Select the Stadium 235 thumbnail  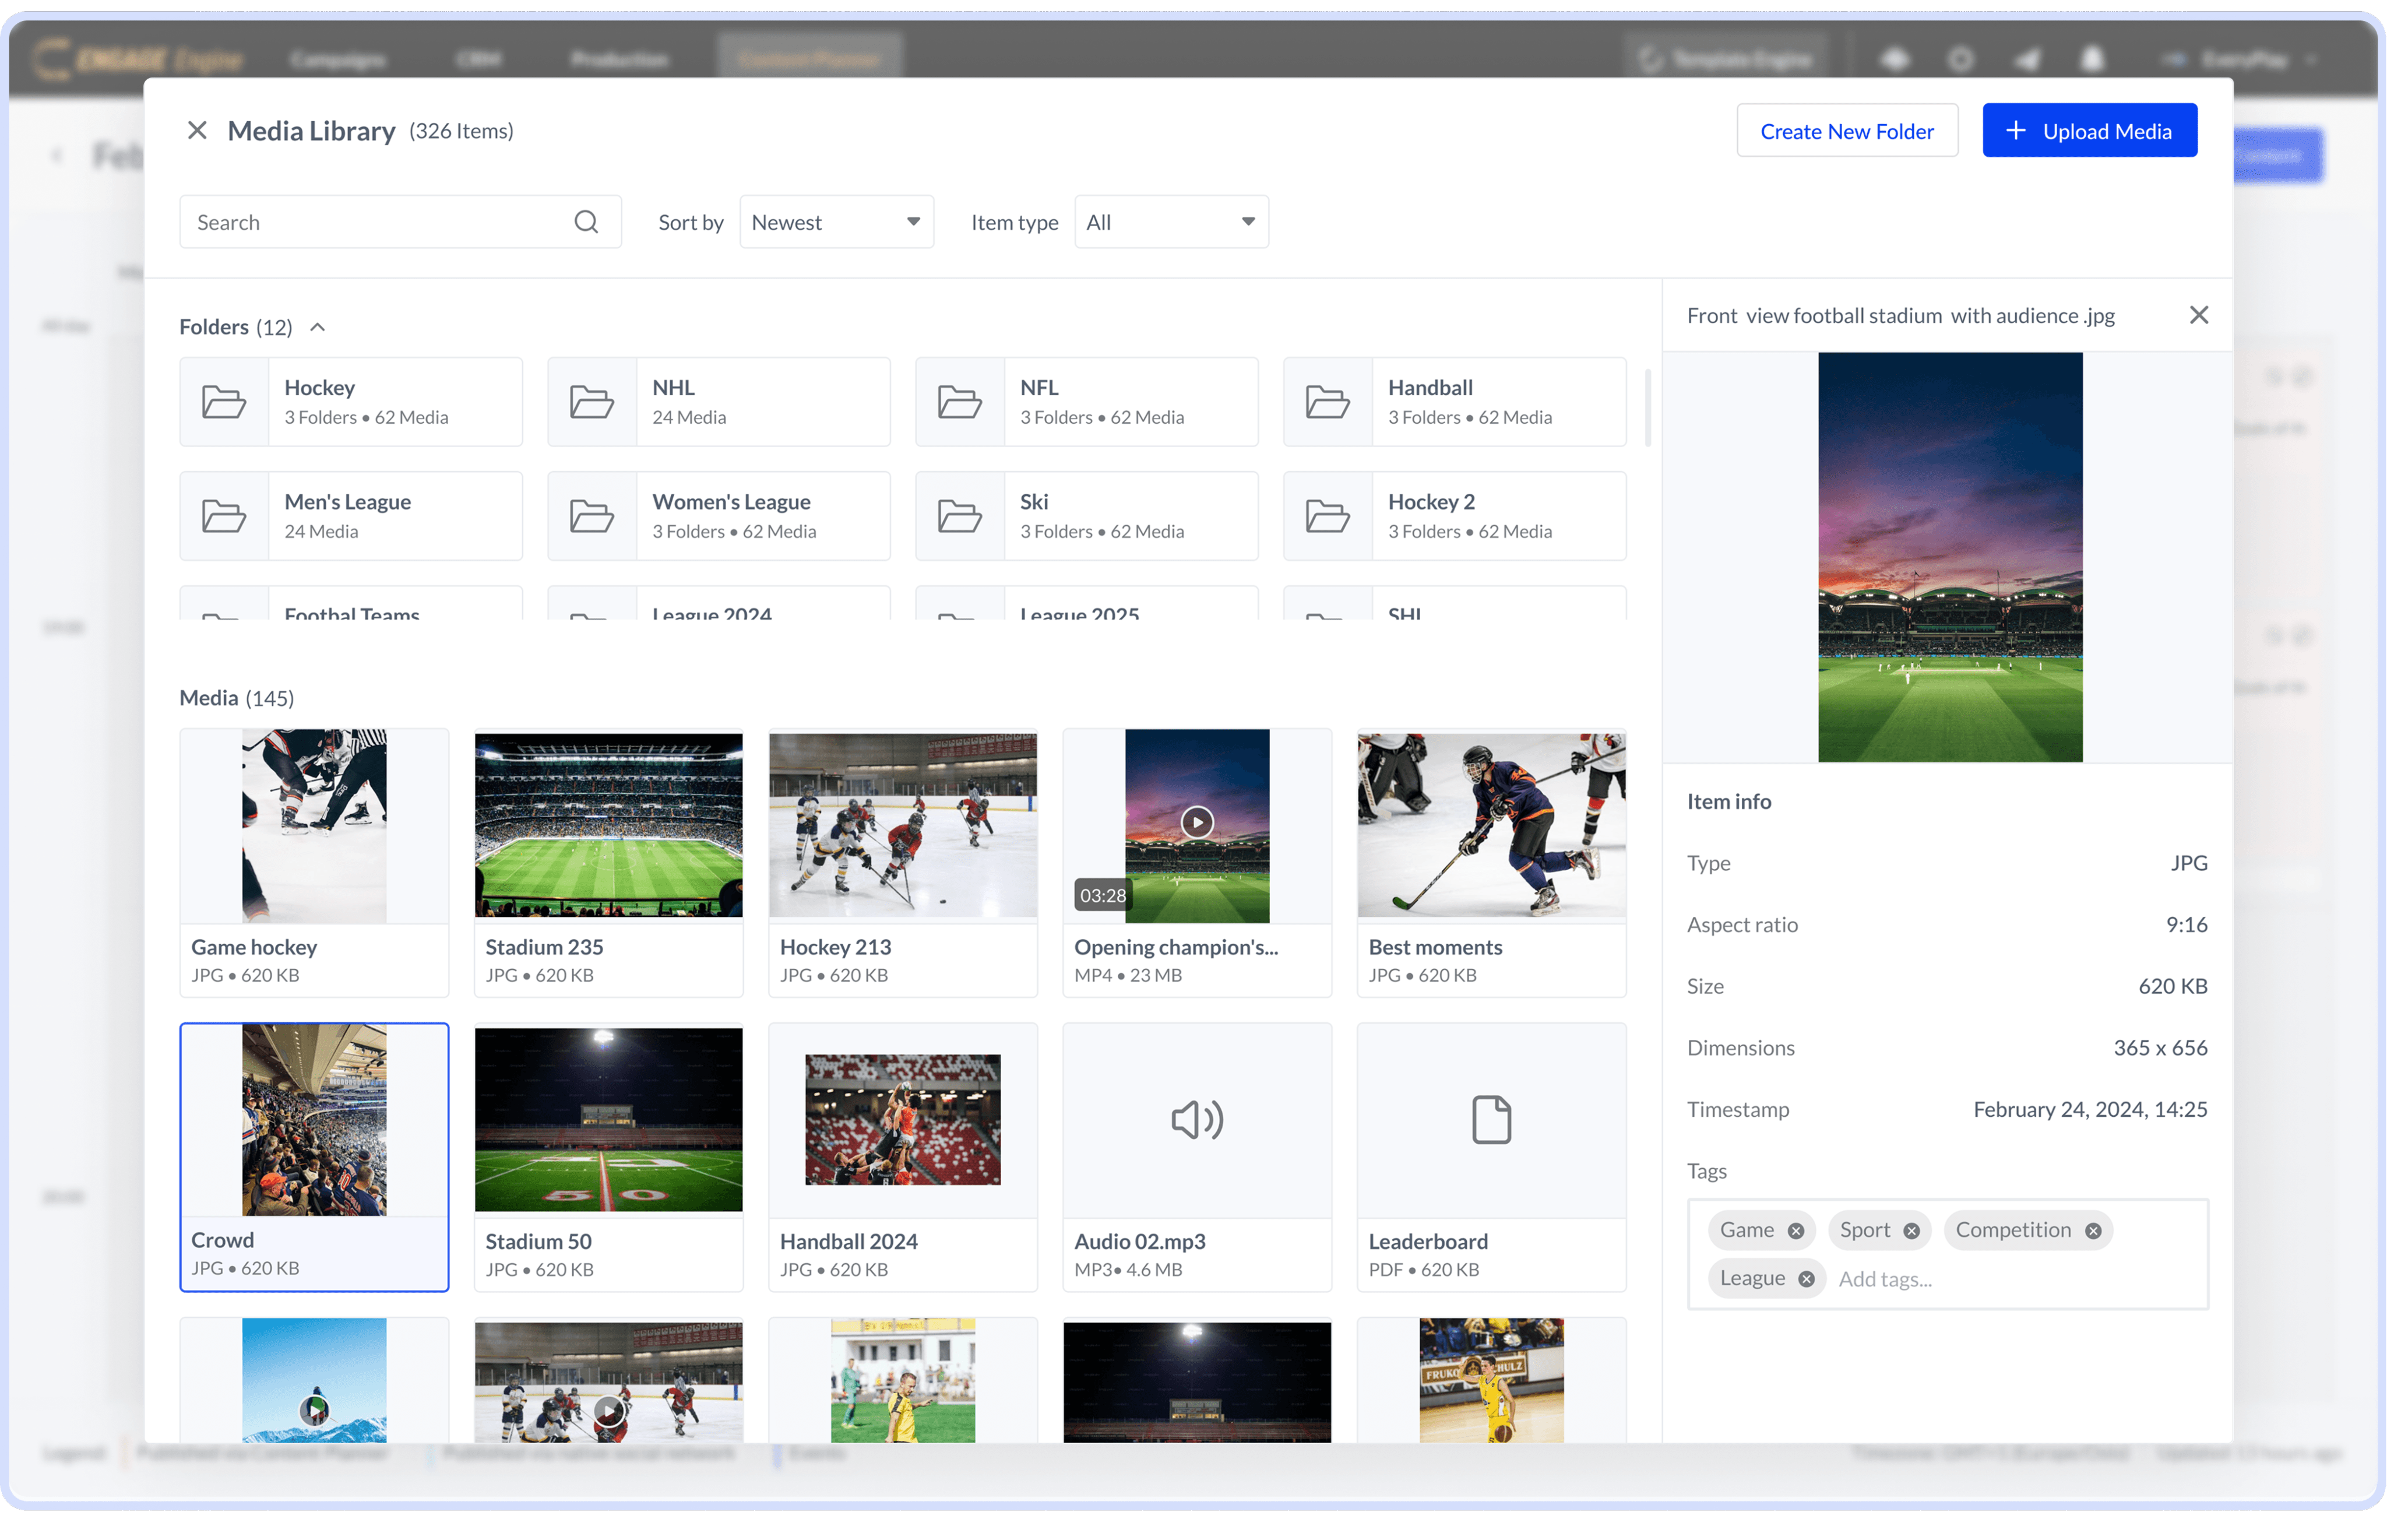coord(609,826)
